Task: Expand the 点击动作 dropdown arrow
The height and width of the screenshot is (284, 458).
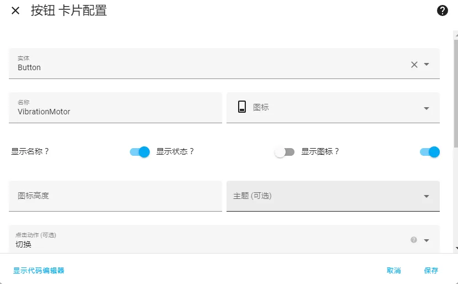Action: (427, 240)
